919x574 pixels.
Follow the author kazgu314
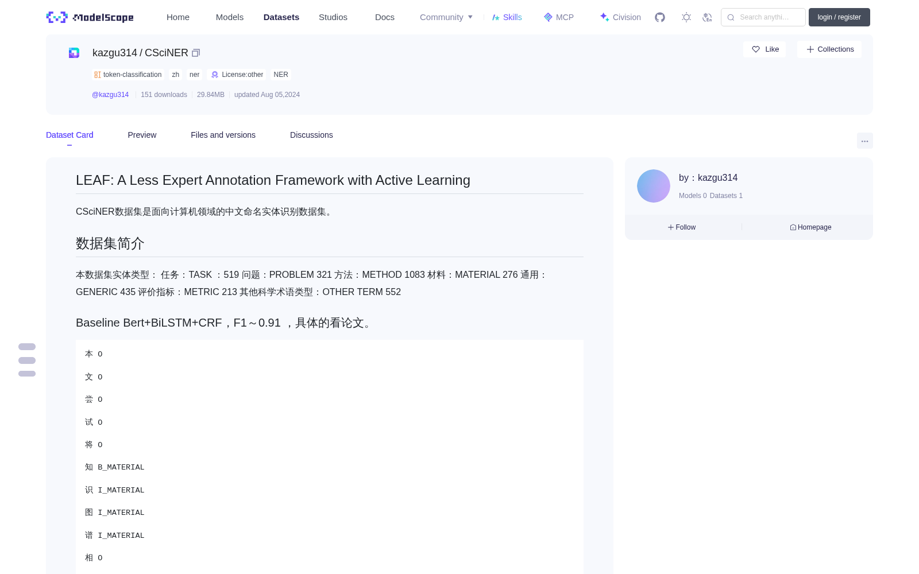[x=682, y=227]
